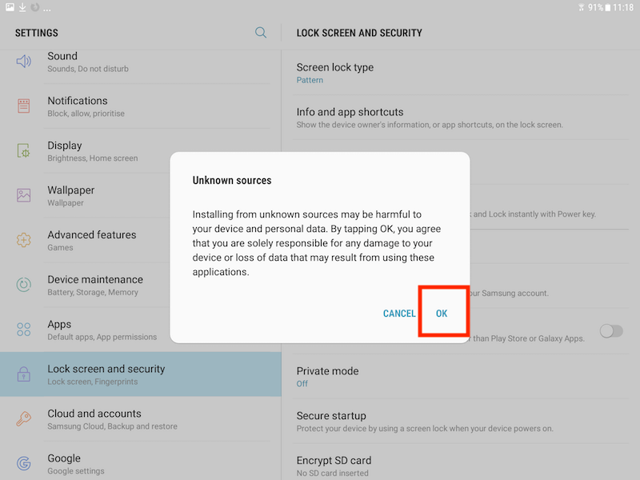The image size is (640, 480).
Task: Tap the Lock screen padlock icon
Action: pos(24,374)
